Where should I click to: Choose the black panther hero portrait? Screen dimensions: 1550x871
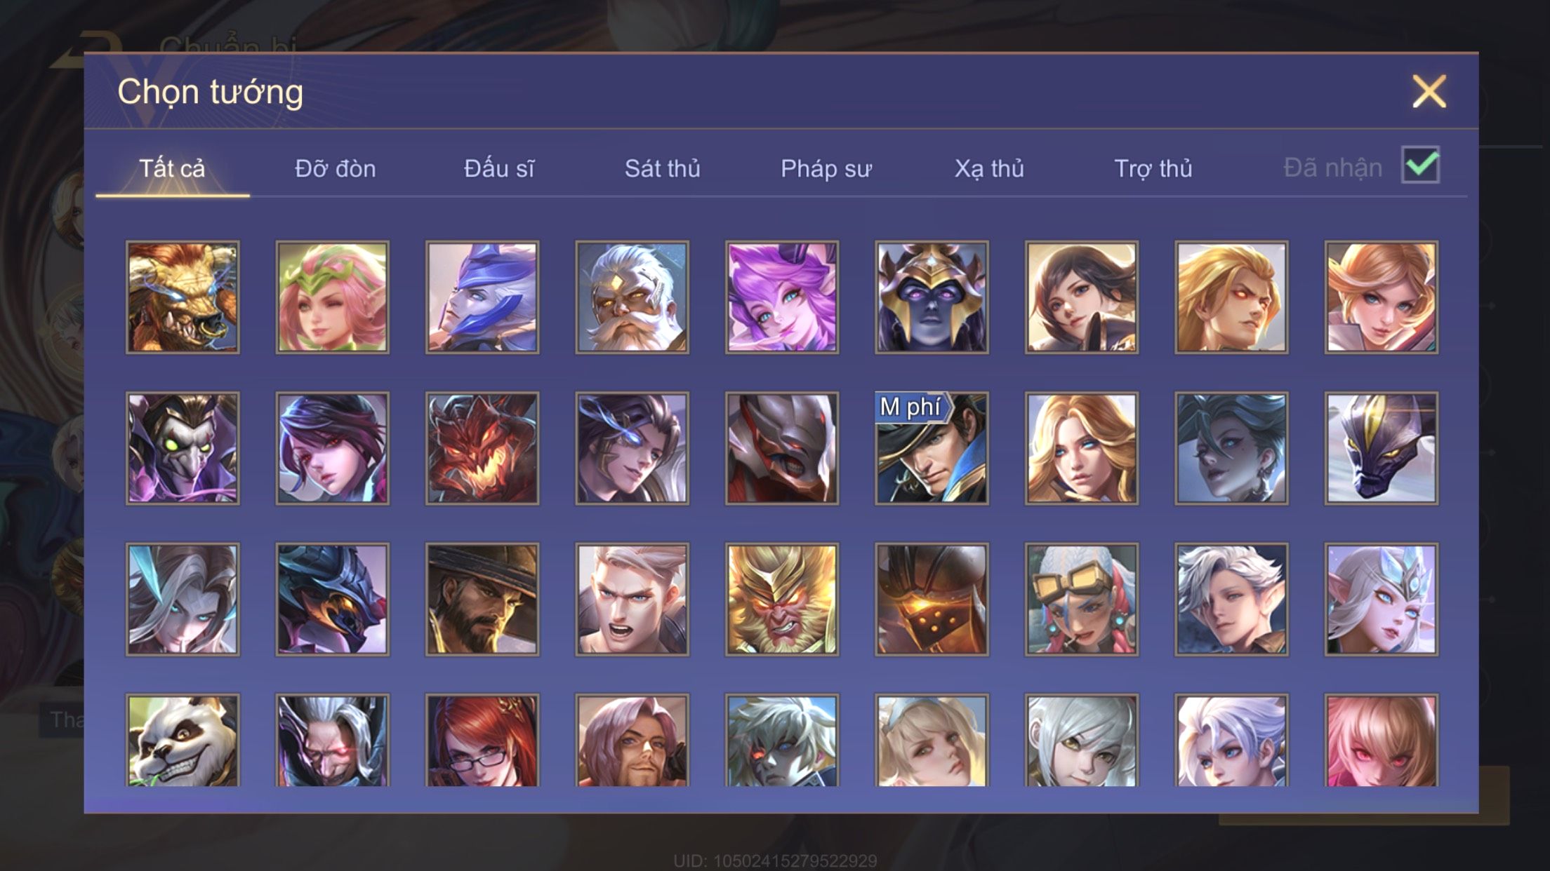click(1382, 448)
